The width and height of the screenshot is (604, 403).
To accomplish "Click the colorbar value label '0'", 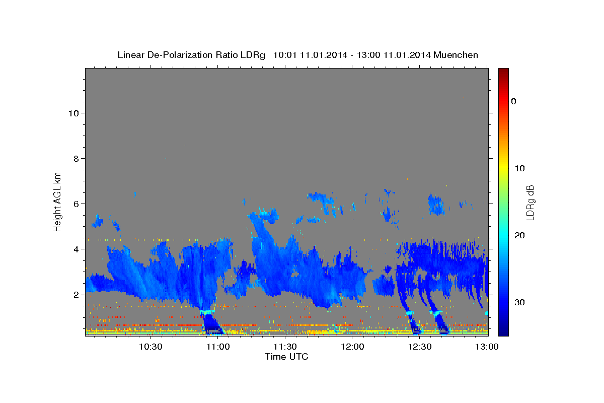I will point(514,101).
